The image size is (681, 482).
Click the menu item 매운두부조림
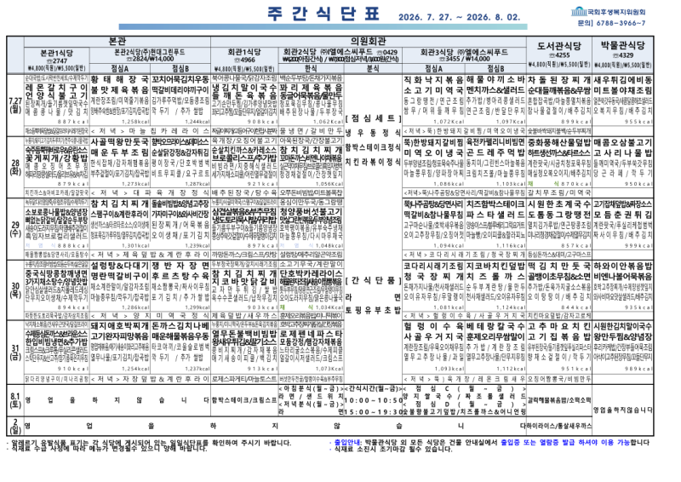119,152
